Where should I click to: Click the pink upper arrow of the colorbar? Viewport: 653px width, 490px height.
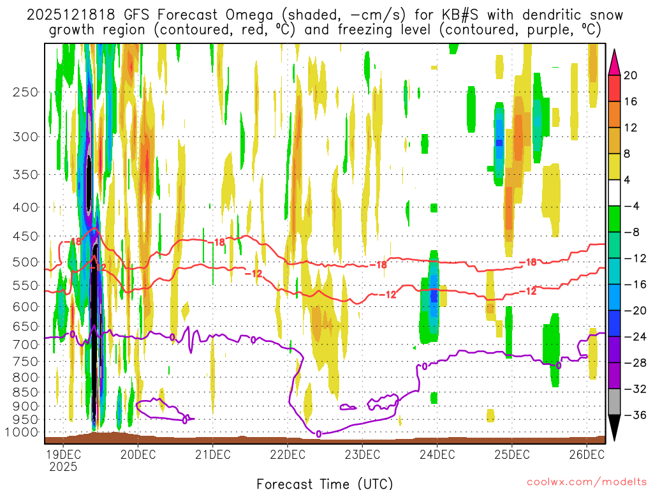(614, 63)
